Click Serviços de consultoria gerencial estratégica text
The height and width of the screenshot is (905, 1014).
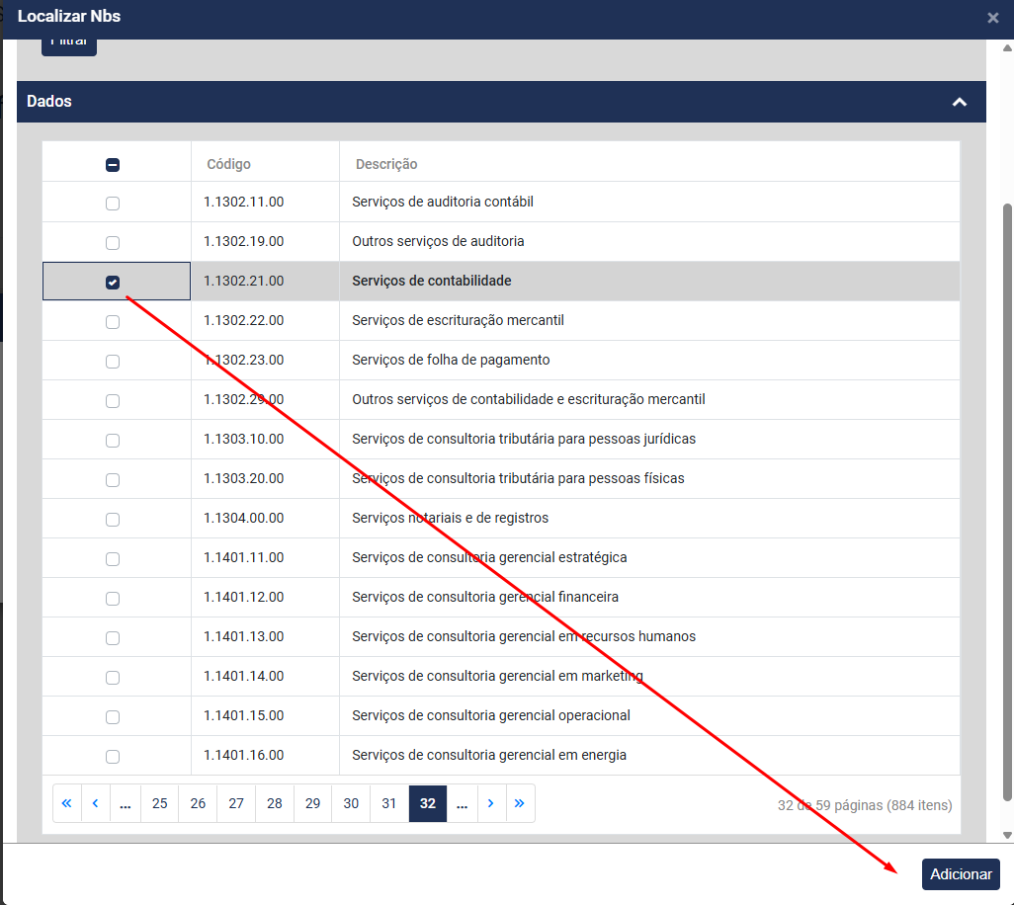pyautogui.click(x=489, y=557)
